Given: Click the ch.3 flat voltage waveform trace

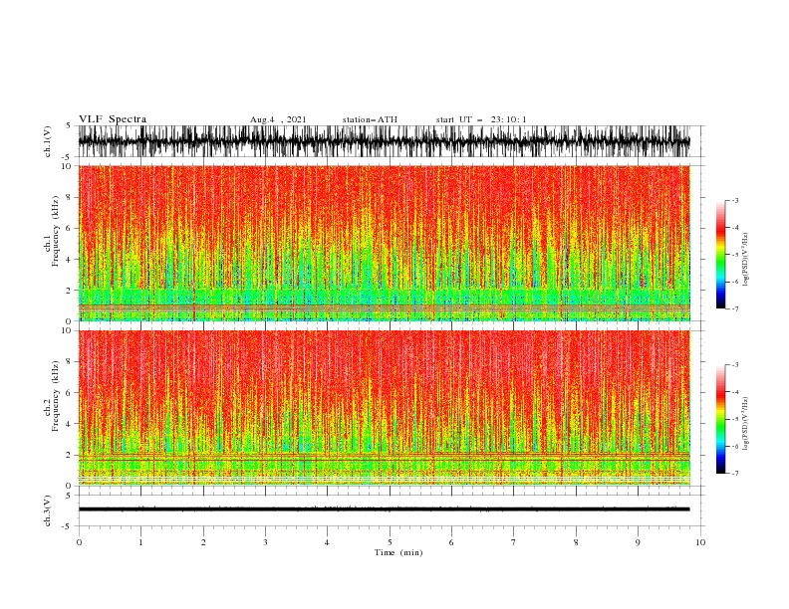Looking at the screenshot, I should (x=385, y=509).
